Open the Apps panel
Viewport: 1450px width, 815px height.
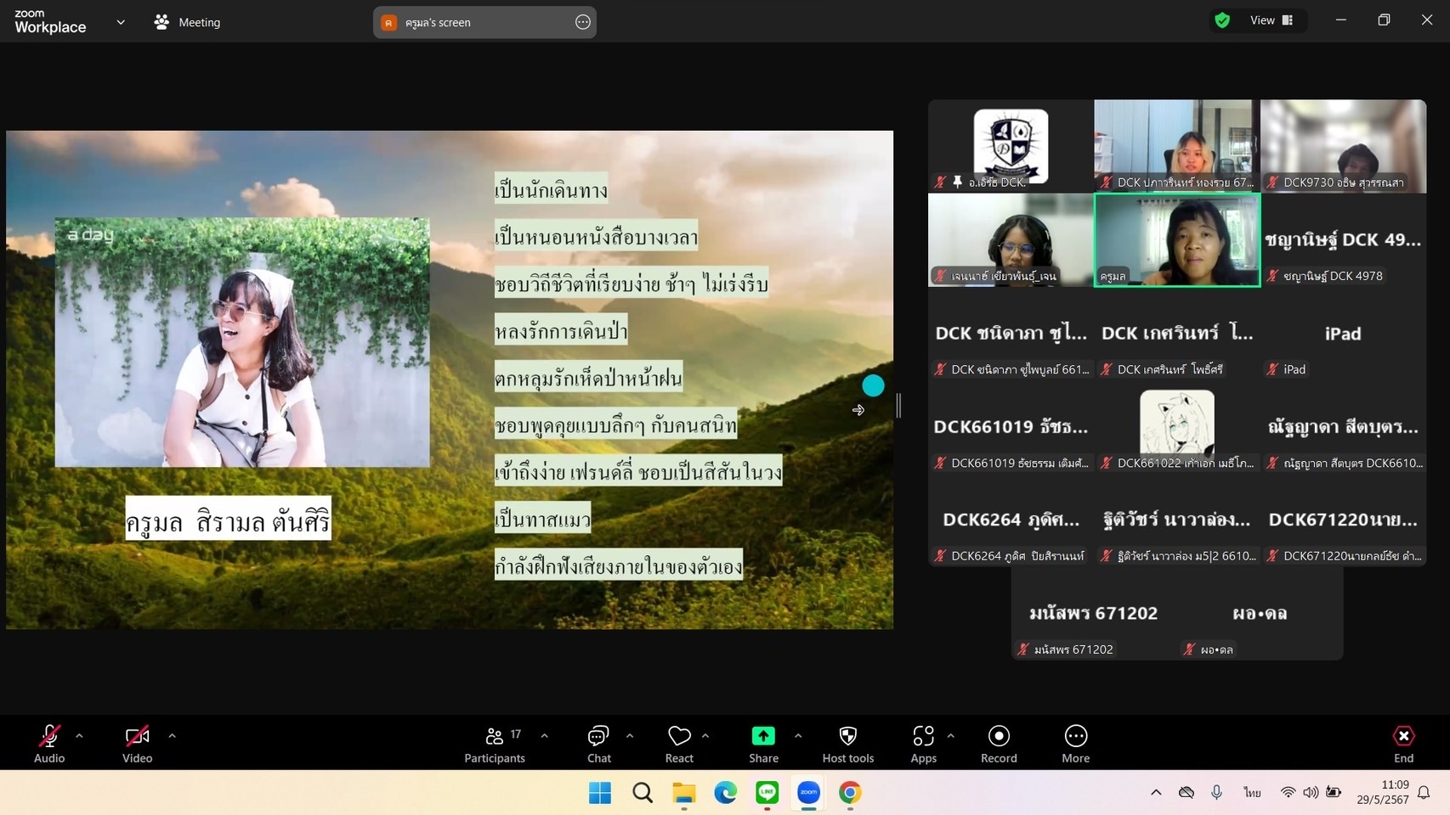pos(923,743)
